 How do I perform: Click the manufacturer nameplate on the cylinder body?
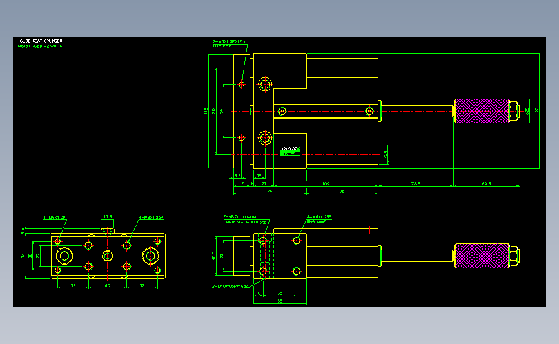[x=290, y=151]
